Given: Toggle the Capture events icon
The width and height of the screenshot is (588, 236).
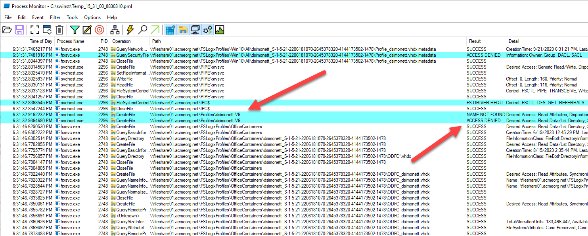Looking at the screenshot, I should click(35, 29).
